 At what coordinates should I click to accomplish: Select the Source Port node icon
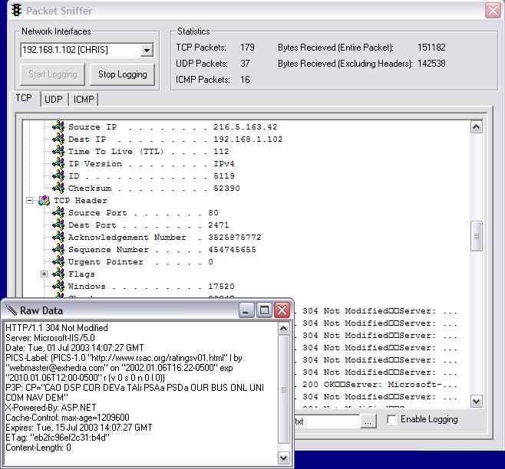pos(58,213)
